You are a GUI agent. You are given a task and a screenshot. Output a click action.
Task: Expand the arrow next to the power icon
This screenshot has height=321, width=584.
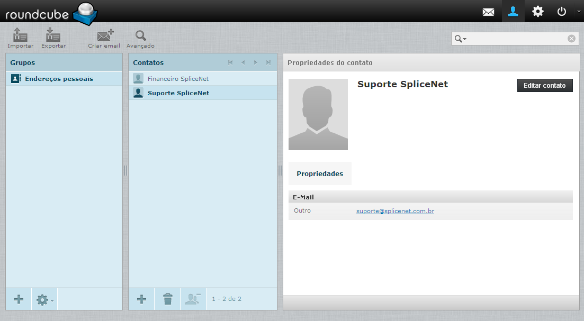pyautogui.click(x=579, y=12)
